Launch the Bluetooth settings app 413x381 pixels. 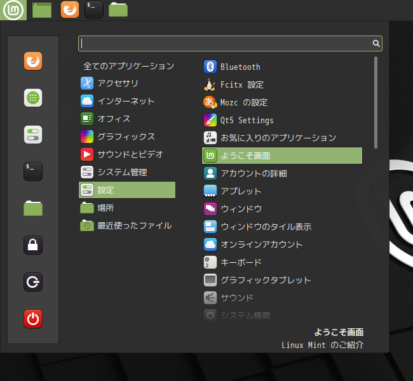[282, 67]
